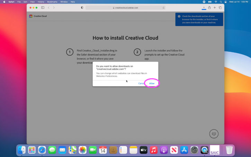
Task: Go forward with the Safari forward arrow
Action: pyautogui.click(x=54, y=8)
